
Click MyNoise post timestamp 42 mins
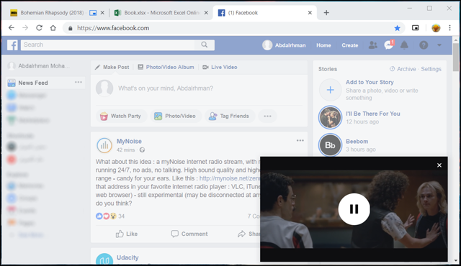click(125, 150)
